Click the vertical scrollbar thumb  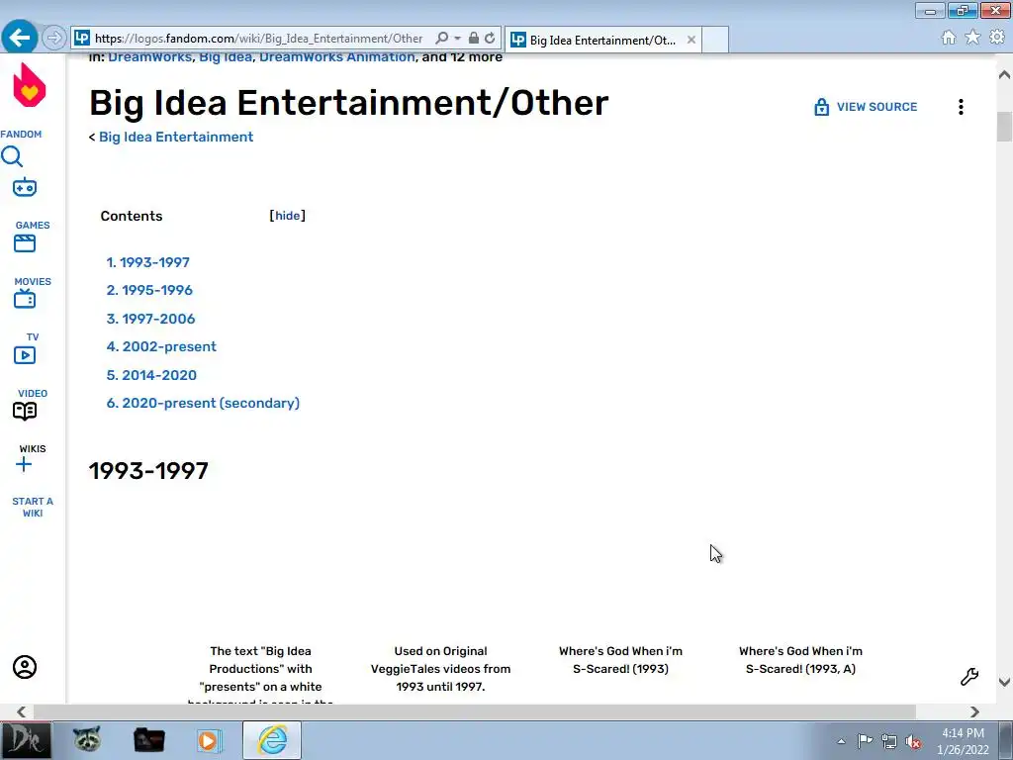[1004, 126]
